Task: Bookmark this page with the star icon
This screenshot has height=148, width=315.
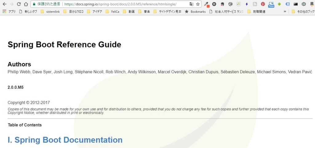Action: click(x=198, y=4)
